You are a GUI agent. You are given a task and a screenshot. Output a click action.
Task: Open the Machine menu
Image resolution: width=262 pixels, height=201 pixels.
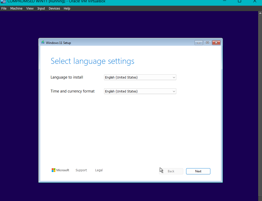pyautogui.click(x=16, y=8)
